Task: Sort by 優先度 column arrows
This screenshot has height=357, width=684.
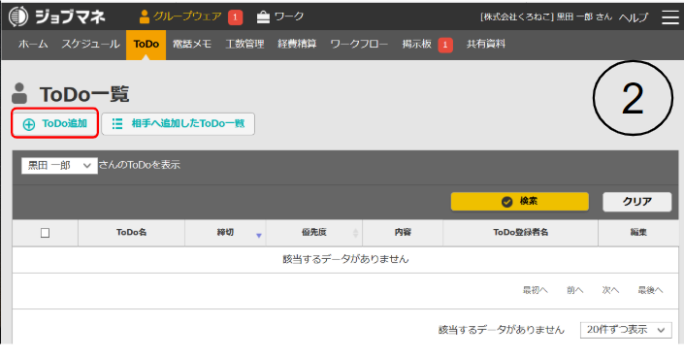Action: (355, 234)
